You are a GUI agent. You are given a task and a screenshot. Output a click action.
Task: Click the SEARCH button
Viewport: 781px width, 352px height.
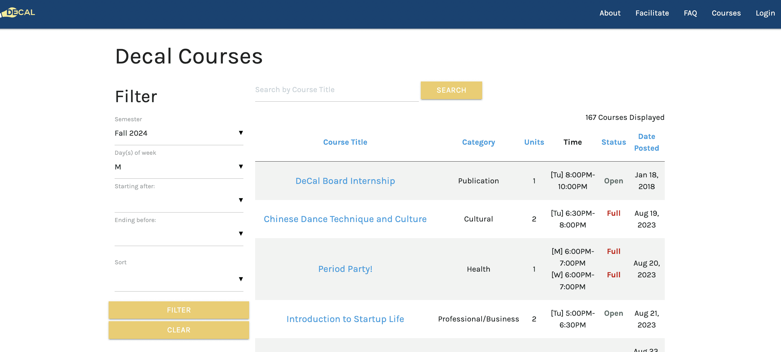(451, 90)
